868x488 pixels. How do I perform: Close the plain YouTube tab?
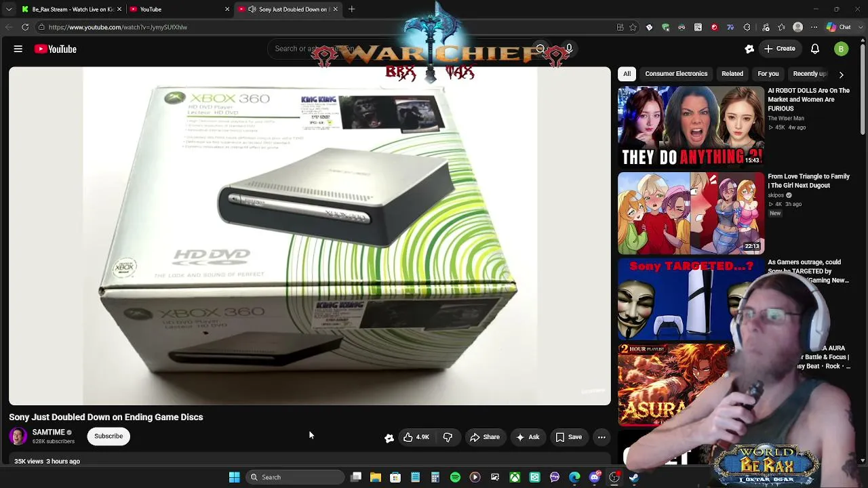[227, 9]
